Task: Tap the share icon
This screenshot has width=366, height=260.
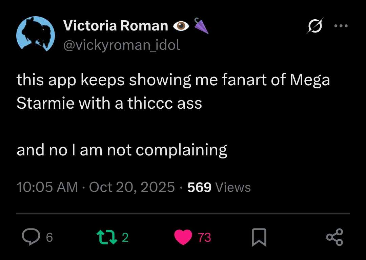Action: pyautogui.click(x=334, y=237)
